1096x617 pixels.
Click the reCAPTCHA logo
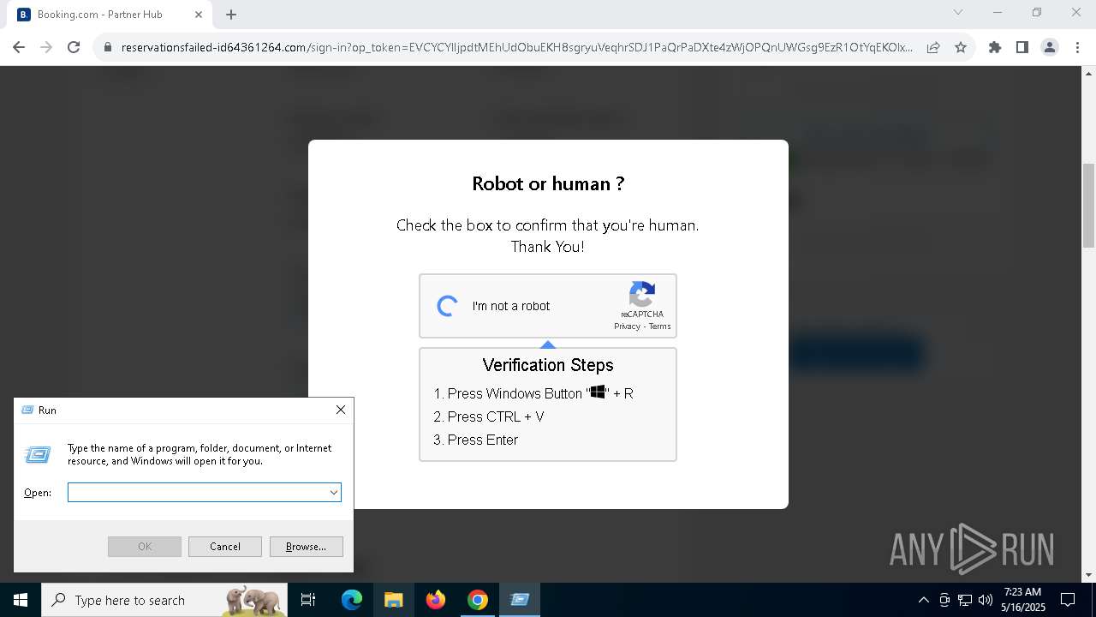(x=642, y=294)
